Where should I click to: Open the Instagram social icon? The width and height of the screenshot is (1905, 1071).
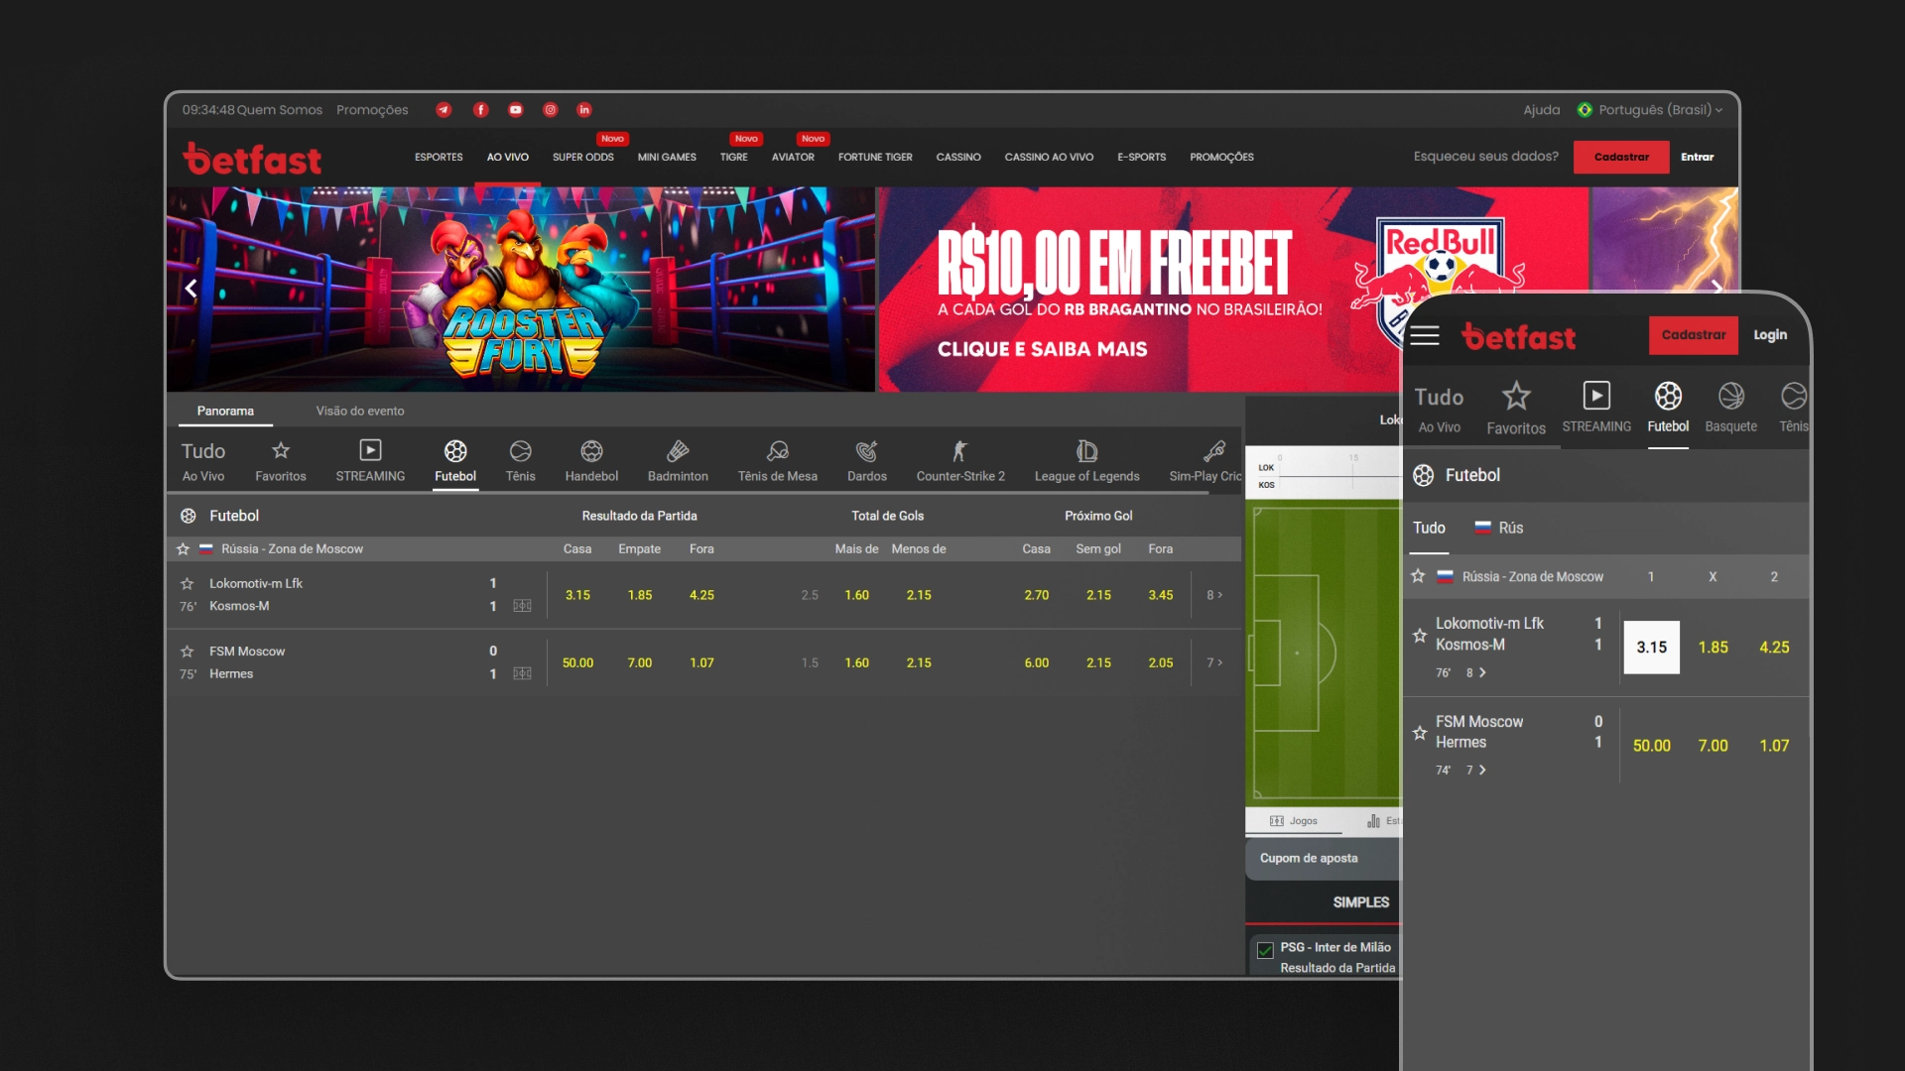(x=550, y=110)
